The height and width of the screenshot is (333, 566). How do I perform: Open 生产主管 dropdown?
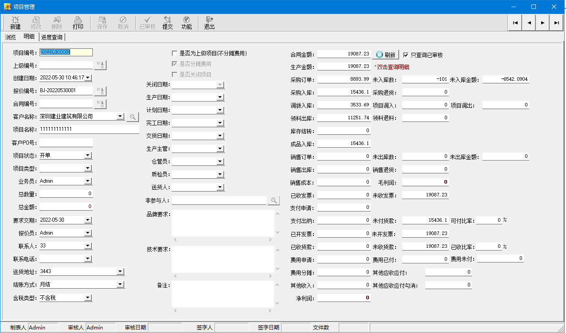[220, 149]
